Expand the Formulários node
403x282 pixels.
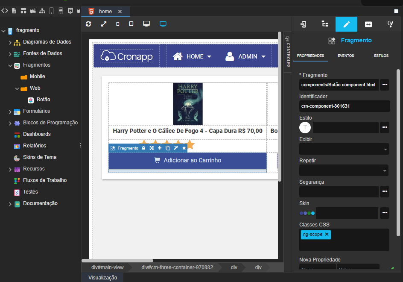pyautogui.click(x=10, y=112)
